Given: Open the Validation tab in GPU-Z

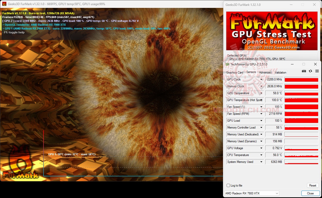Looking at the screenshot, I should click(281, 73).
